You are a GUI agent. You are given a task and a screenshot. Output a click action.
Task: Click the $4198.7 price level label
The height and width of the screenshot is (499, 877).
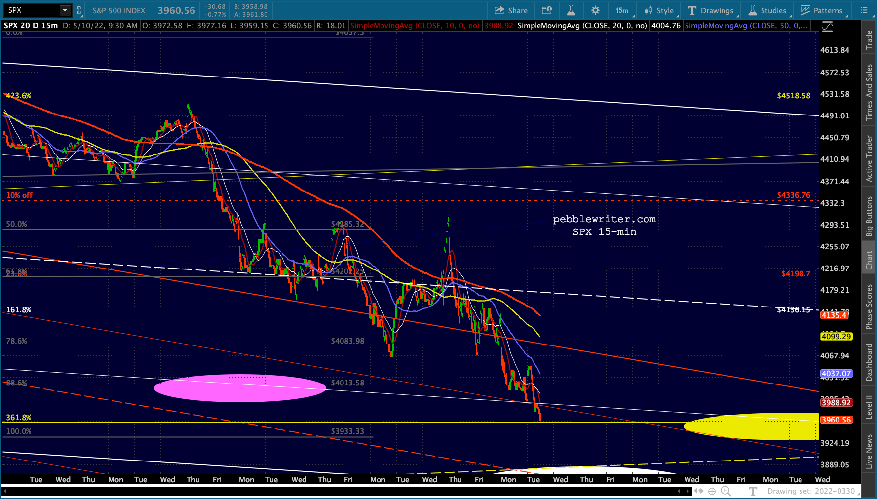point(796,274)
